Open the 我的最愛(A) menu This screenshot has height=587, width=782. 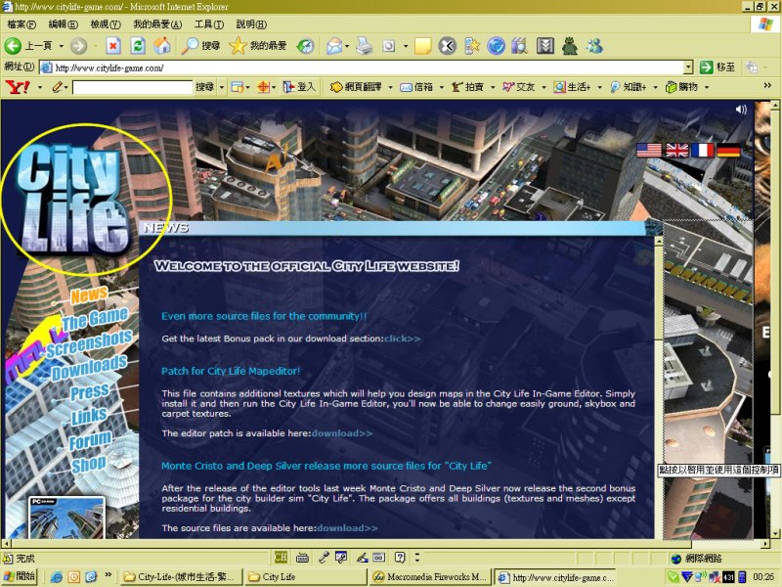coord(157,23)
